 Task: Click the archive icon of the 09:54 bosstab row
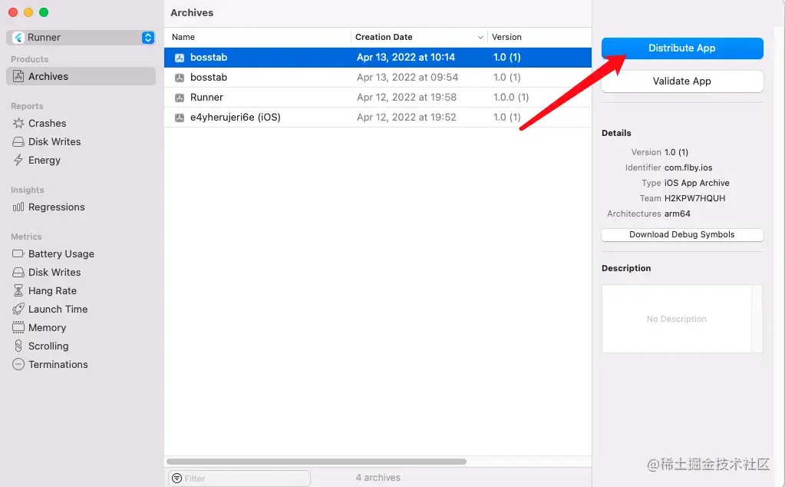point(180,78)
